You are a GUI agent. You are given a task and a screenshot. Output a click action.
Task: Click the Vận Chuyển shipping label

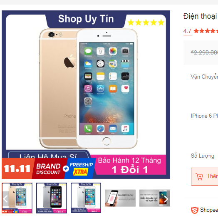[x=204, y=77]
